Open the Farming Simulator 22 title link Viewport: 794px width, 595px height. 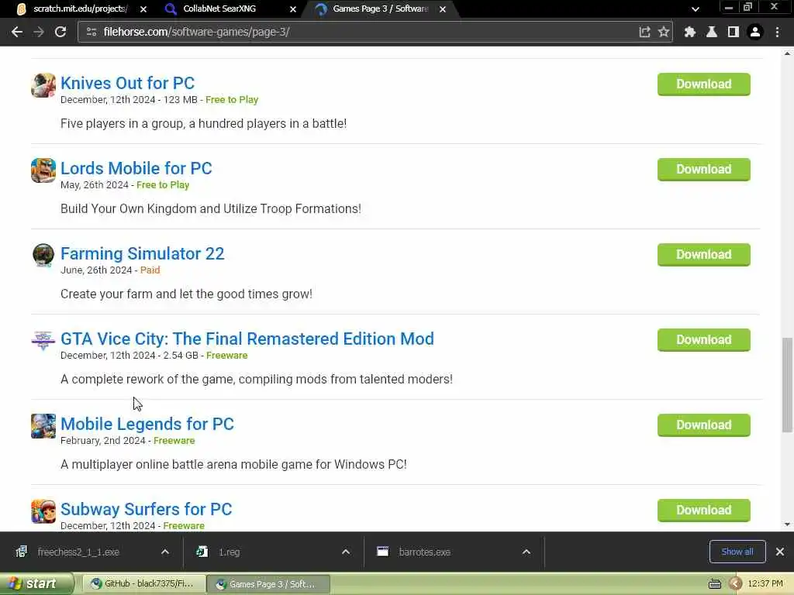(143, 253)
